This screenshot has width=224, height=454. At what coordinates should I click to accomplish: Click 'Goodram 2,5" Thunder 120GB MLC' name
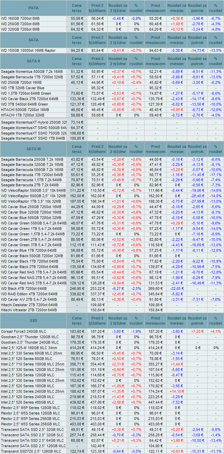(30, 337)
